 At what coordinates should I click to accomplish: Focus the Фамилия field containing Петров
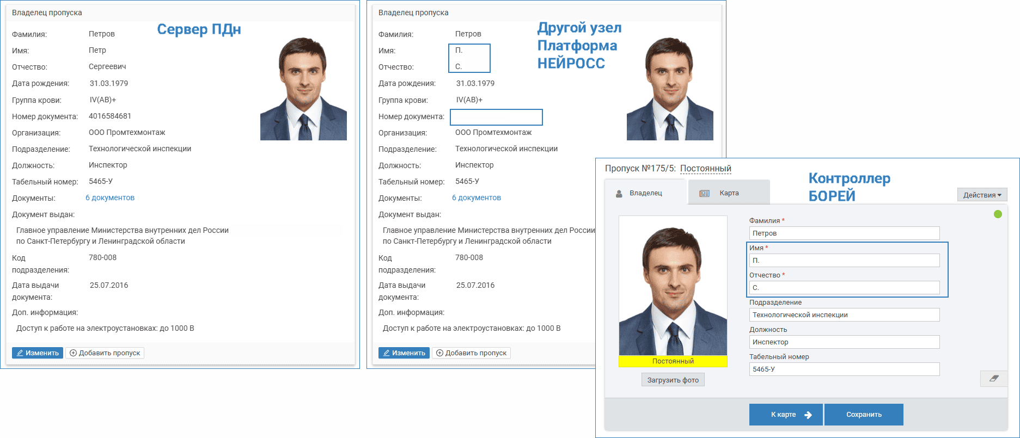coord(844,233)
